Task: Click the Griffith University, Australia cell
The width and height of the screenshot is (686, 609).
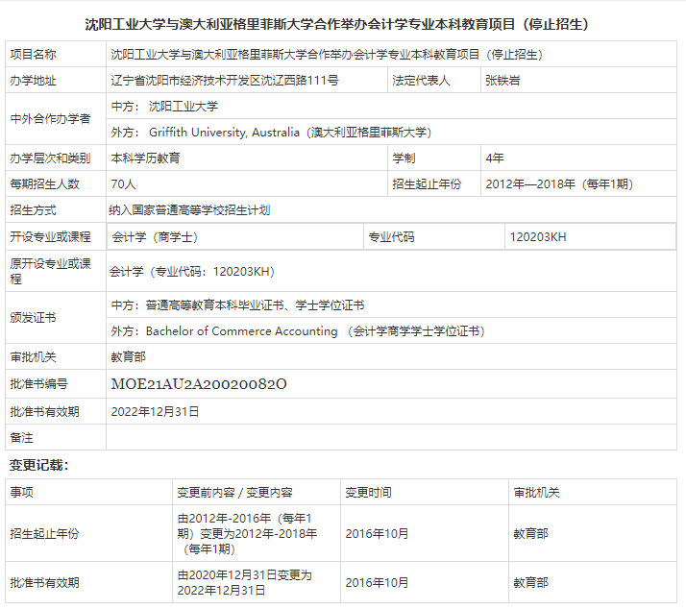Action: click(392, 133)
